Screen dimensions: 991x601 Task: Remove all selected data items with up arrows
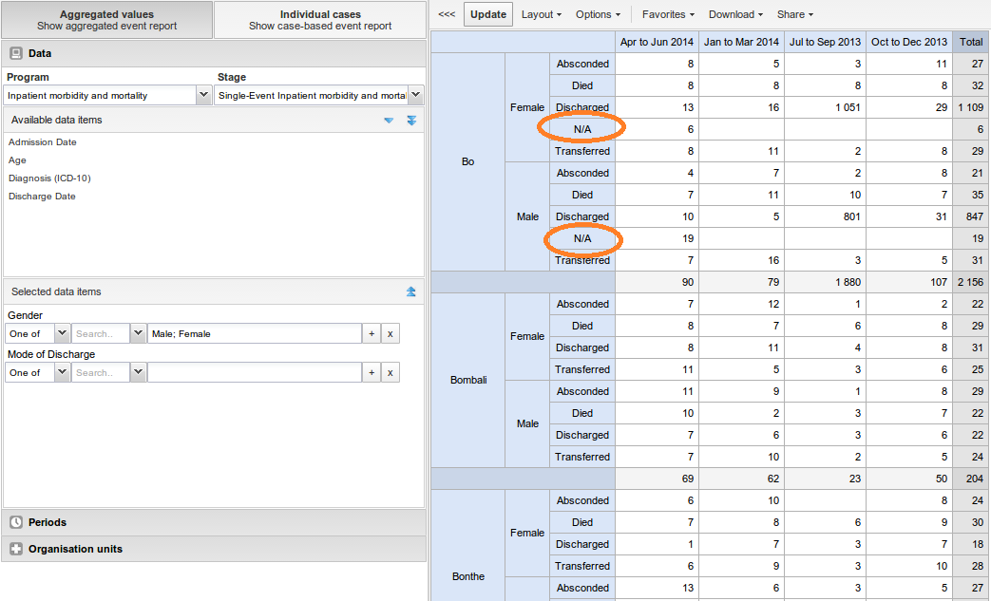[x=411, y=292]
